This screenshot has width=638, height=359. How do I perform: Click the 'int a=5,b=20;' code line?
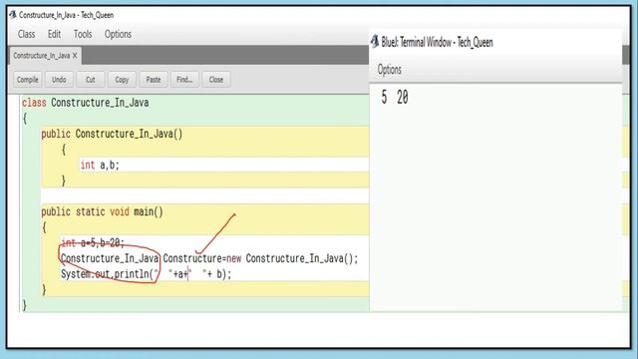pyautogui.click(x=93, y=243)
